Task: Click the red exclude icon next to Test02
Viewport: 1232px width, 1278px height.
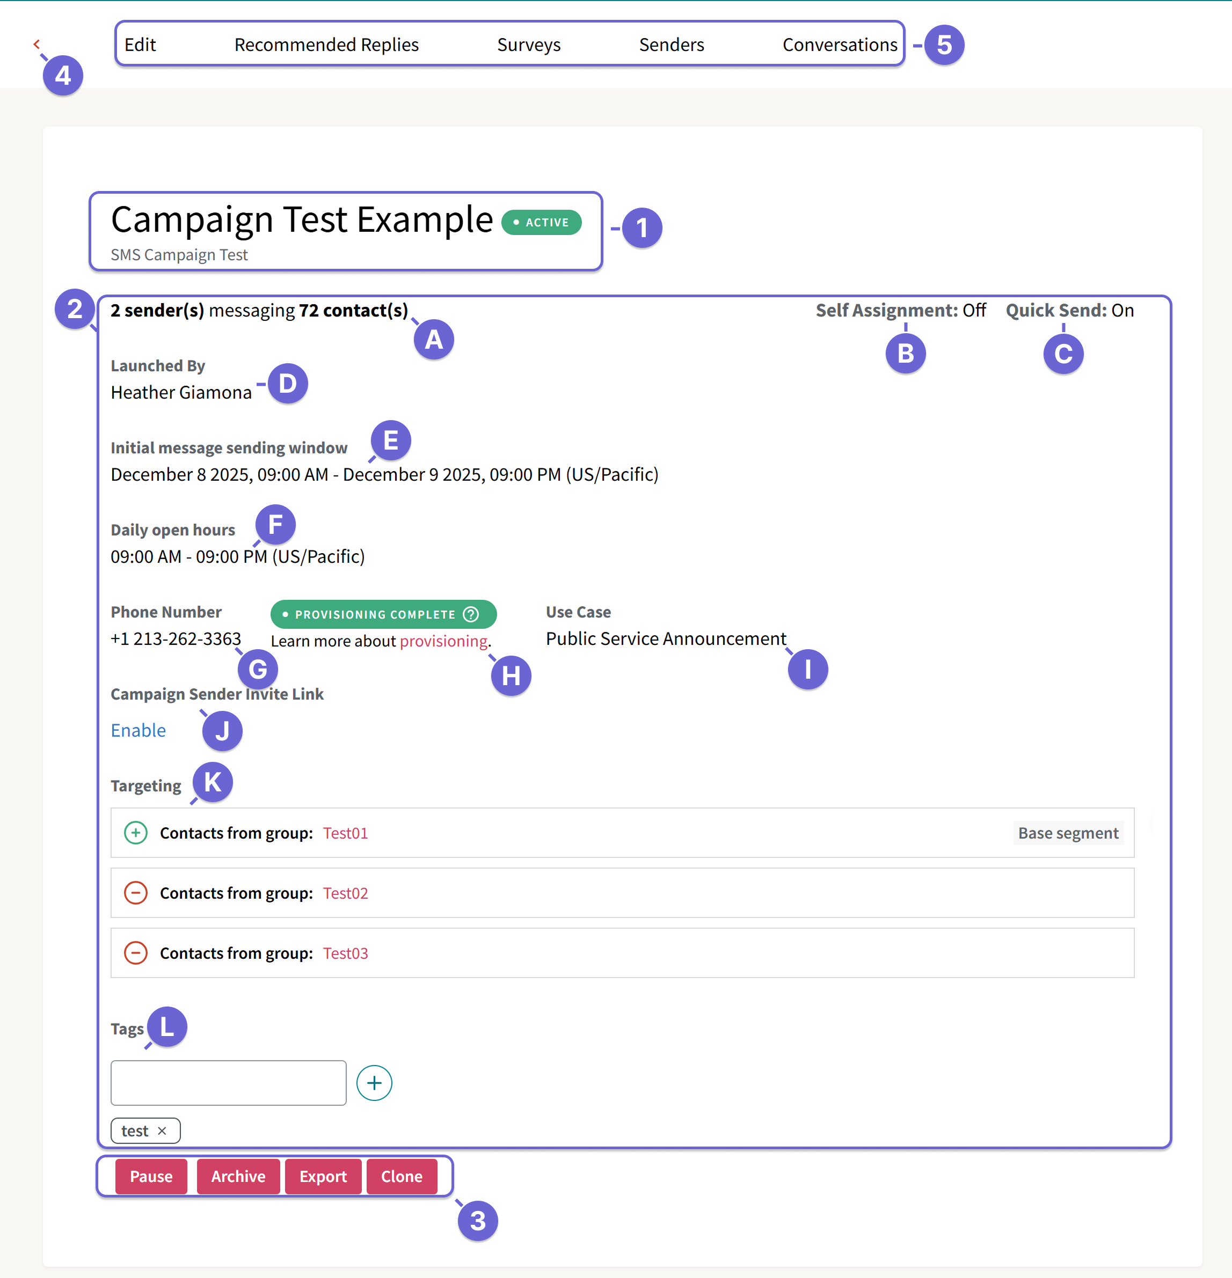Action: click(136, 893)
